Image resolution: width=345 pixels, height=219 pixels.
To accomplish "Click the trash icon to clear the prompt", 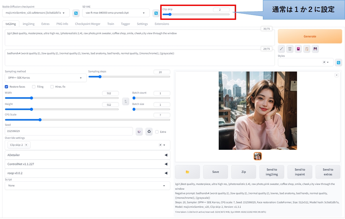I will 289,49.
